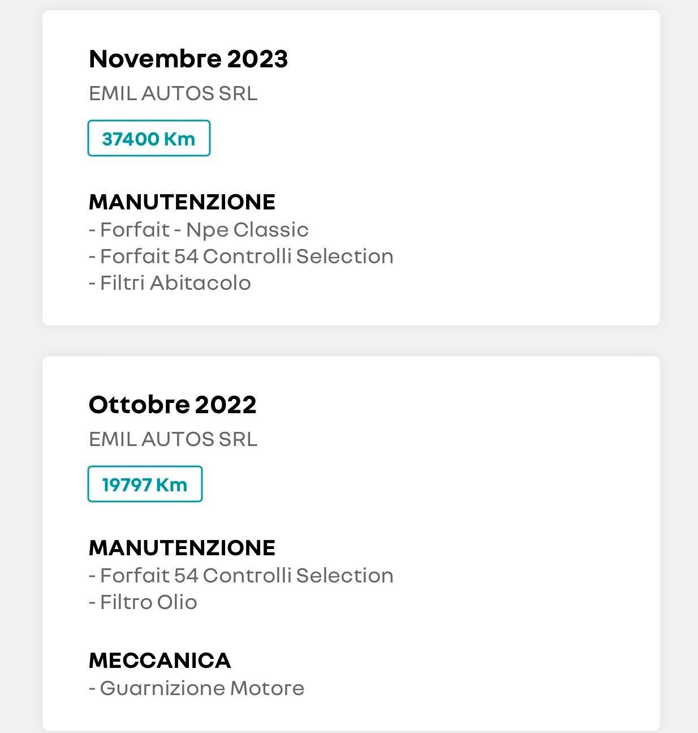
Task: Click the Km unit in the 19797 badge
Action: 171,485
